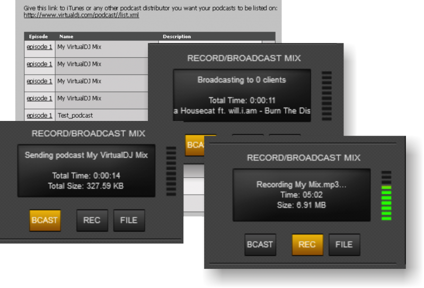Click the Broadcasting to 0 clients display

(x=242, y=95)
